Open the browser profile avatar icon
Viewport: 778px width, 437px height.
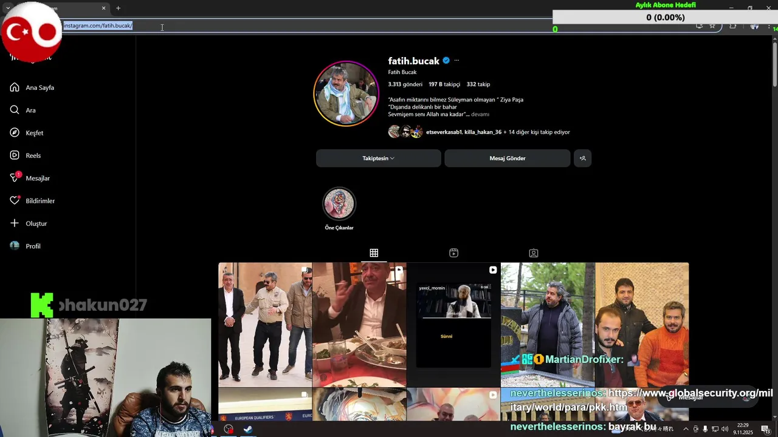(754, 26)
